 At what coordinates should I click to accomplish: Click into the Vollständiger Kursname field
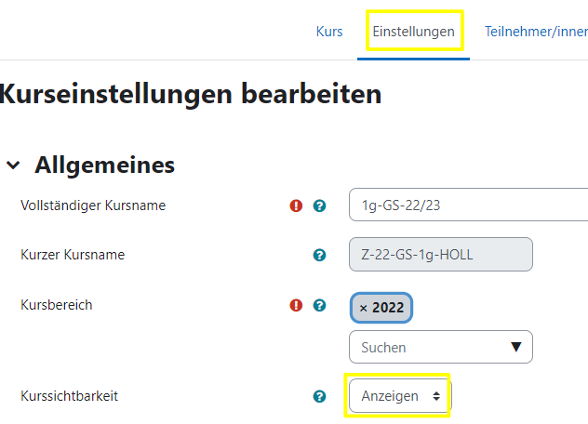click(465, 205)
